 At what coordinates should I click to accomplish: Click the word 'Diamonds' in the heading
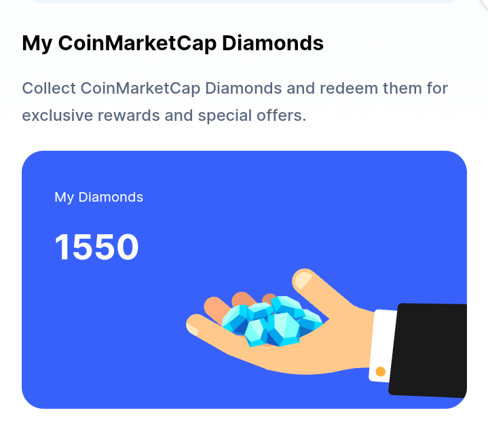tap(273, 43)
